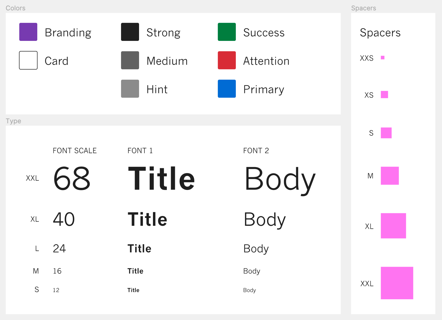Click the font scale number 68
The height and width of the screenshot is (320, 442).
(x=72, y=178)
